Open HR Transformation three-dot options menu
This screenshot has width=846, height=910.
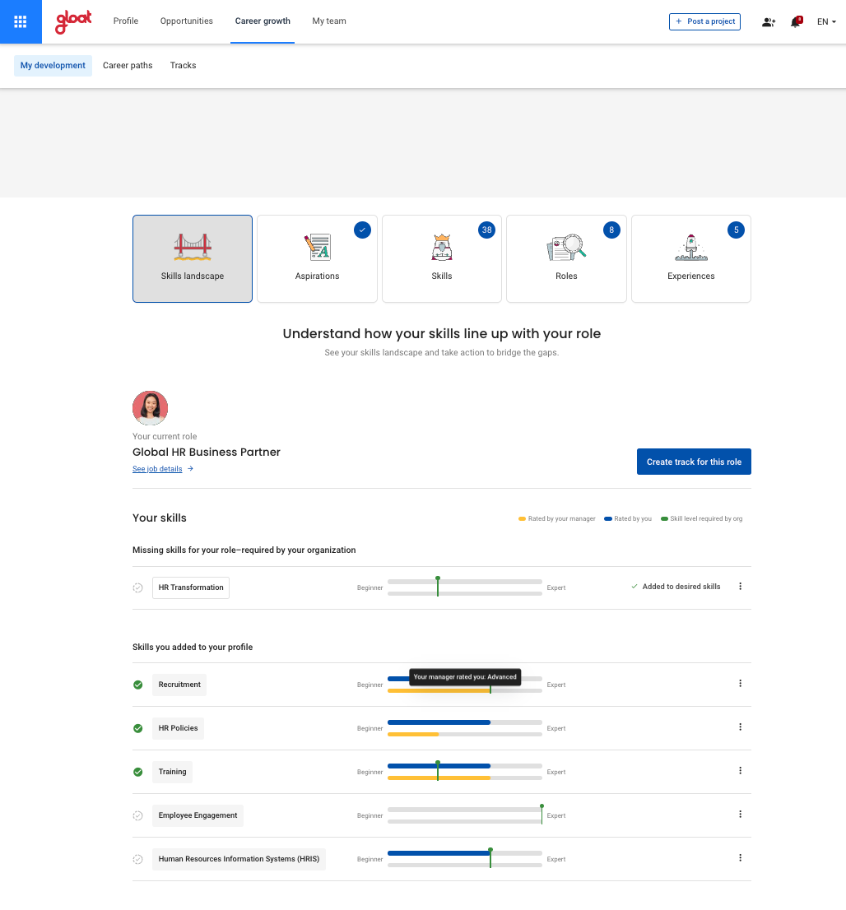pos(740,587)
